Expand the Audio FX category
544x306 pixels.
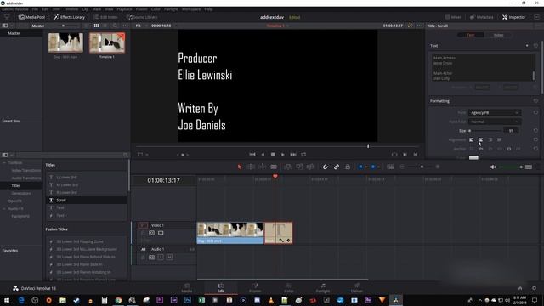click(4, 208)
